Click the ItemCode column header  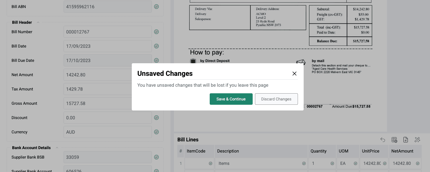point(199,151)
